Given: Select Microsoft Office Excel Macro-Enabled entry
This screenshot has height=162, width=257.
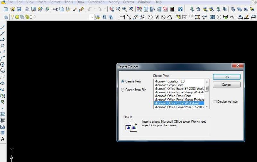Looking at the screenshot, I should pos(179,100).
